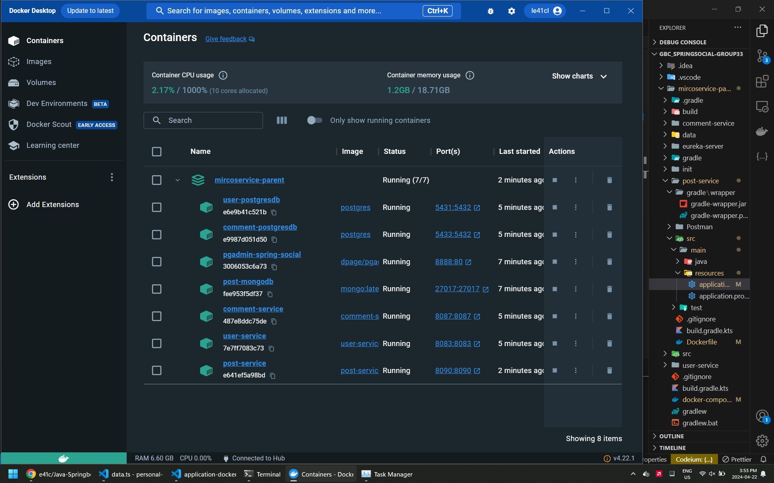Select comment-service row checkbox
This screenshot has height=483, width=774.
(156, 316)
